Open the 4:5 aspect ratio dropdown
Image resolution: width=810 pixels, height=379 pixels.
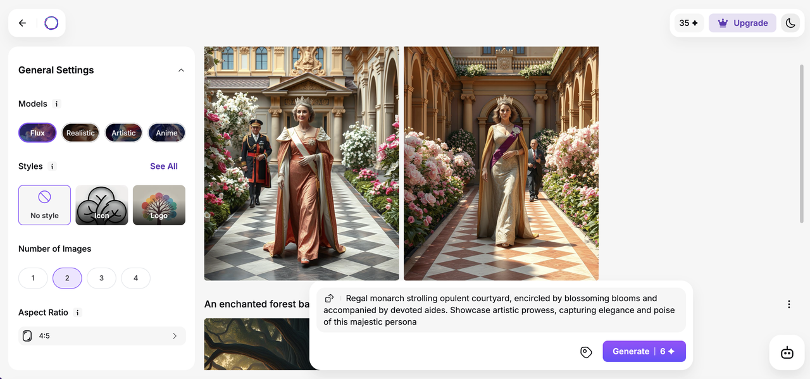point(102,336)
